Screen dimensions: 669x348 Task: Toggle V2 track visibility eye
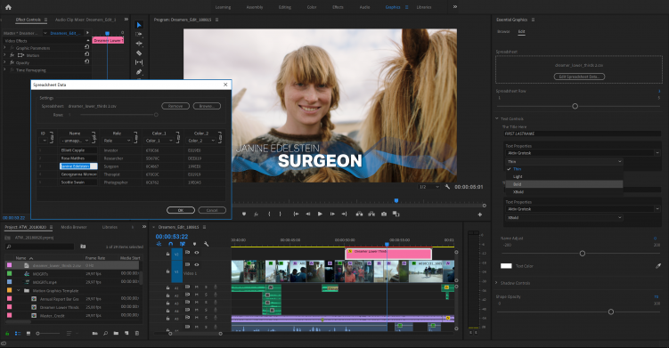[197, 253]
